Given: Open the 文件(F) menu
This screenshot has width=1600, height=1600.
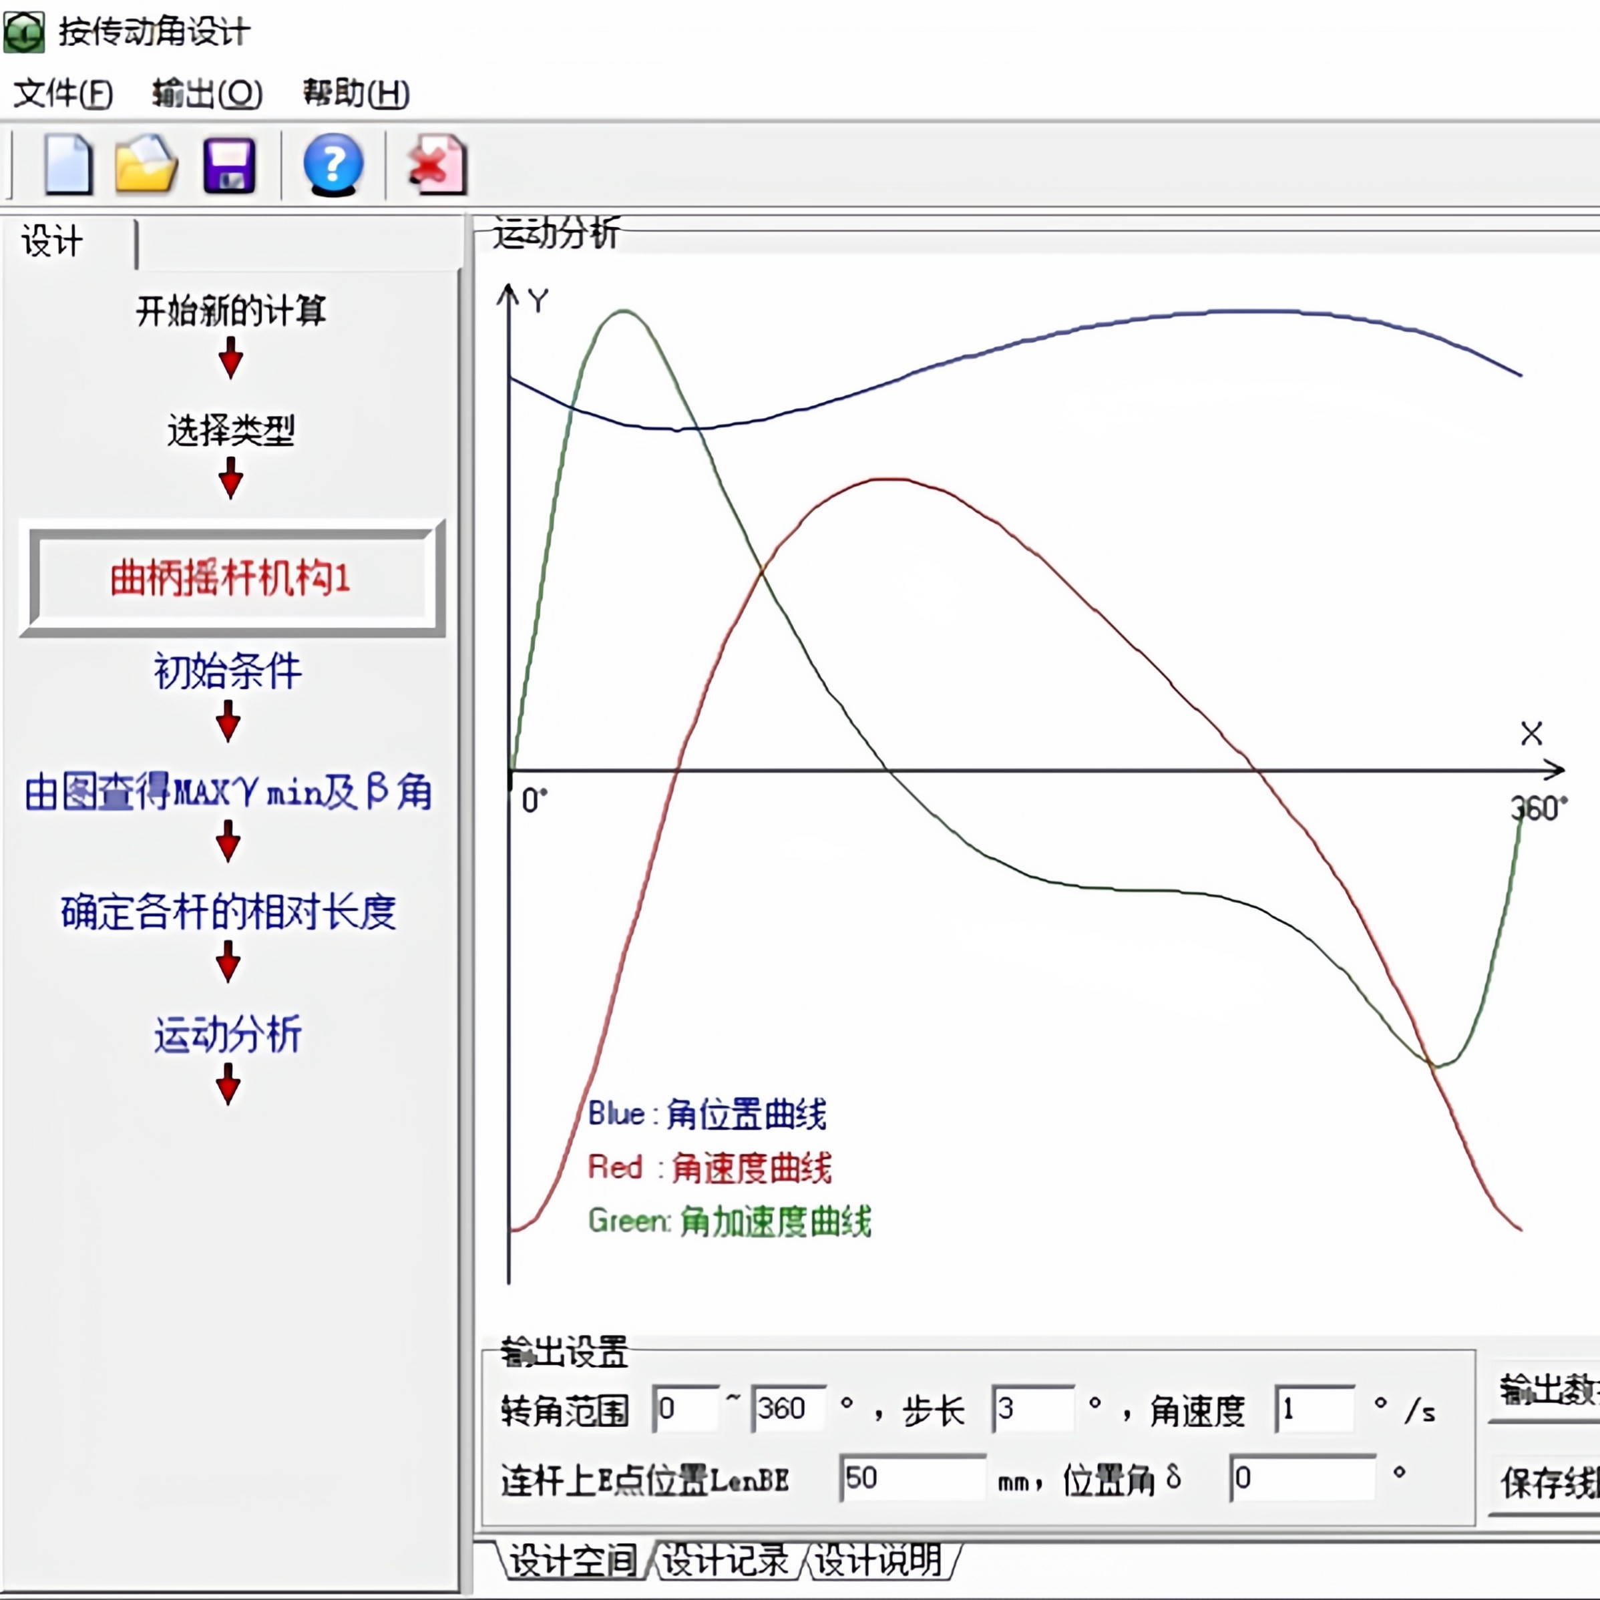Looking at the screenshot, I should [x=63, y=93].
